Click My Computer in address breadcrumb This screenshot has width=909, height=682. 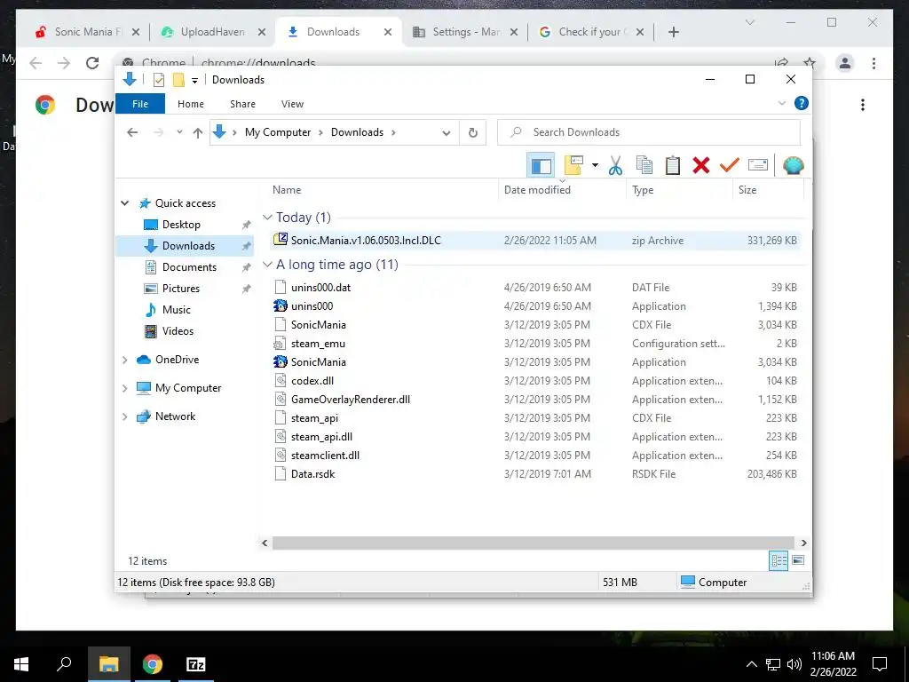click(x=278, y=132)
